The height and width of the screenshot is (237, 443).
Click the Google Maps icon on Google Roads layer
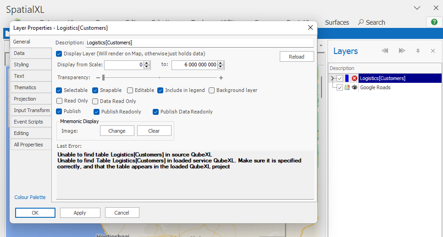tap(347, 87)
